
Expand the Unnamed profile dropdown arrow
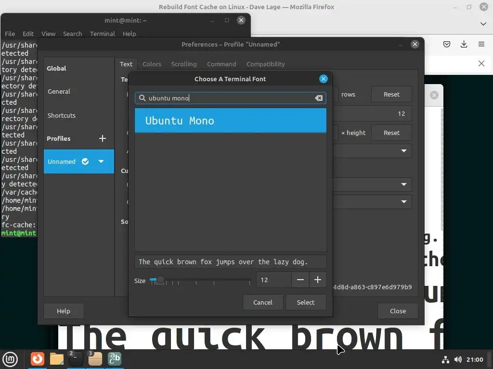(101, 161)
